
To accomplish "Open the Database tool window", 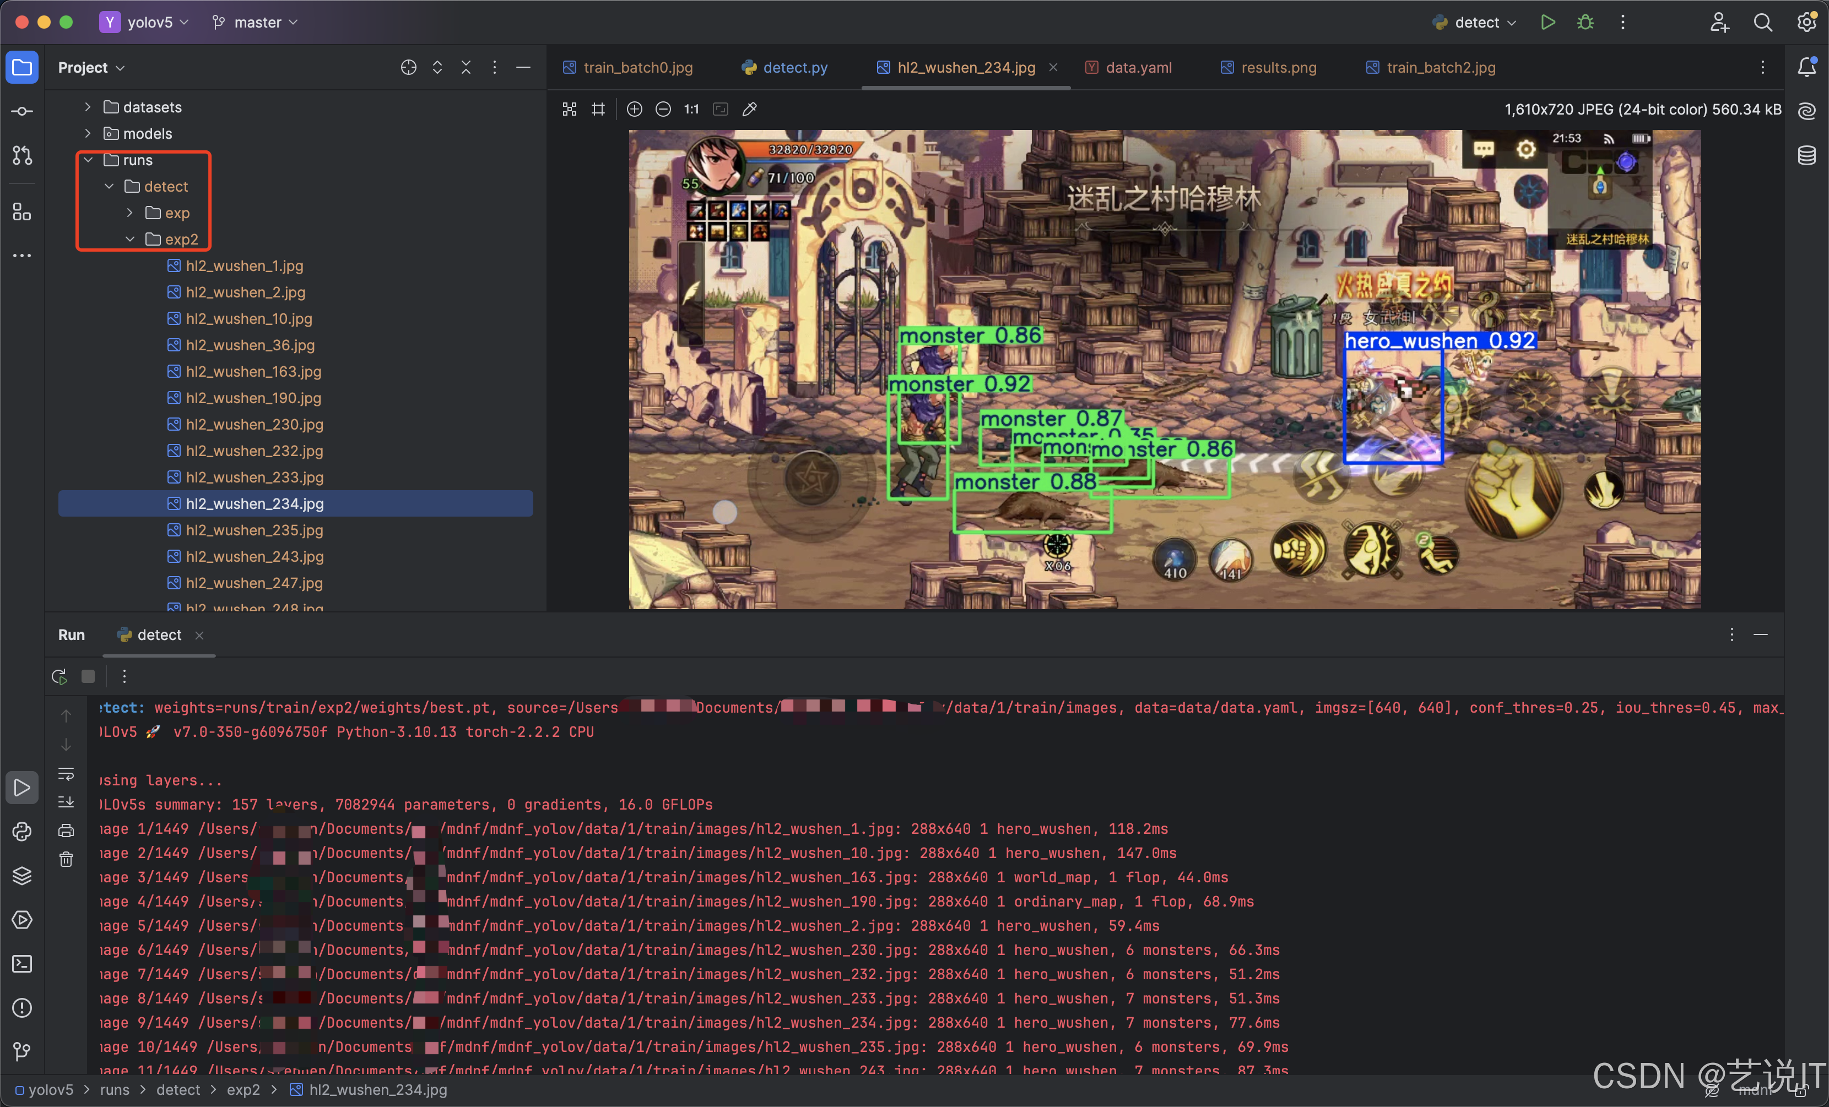I will (1807, 155).
